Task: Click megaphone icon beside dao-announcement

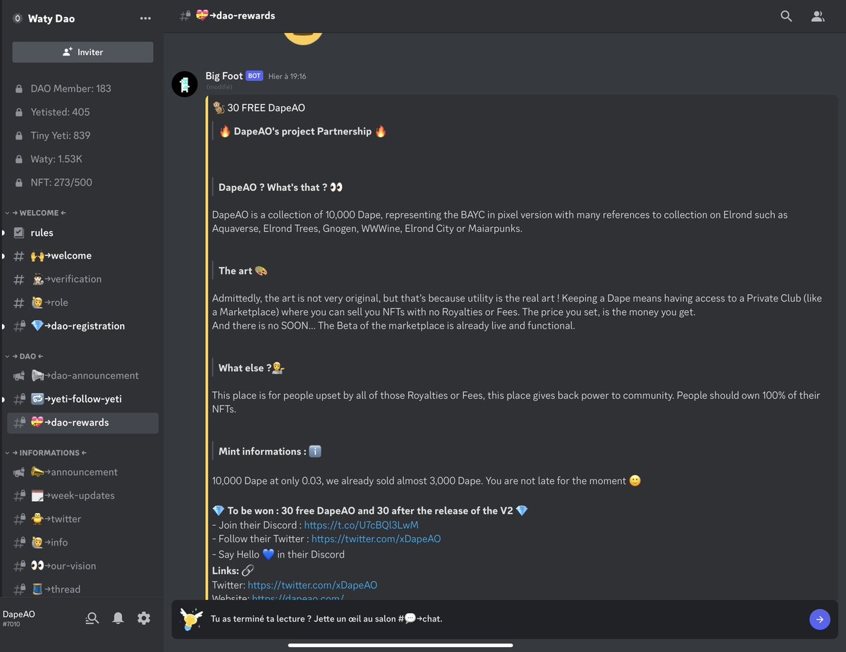Action: [x=19, y=376]
